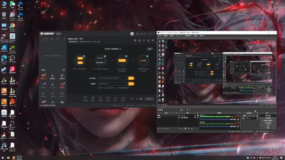Pop out the OBS Scenes dock
The width and height of the screenshot is (285, 160).
click(x=176, y=113)
